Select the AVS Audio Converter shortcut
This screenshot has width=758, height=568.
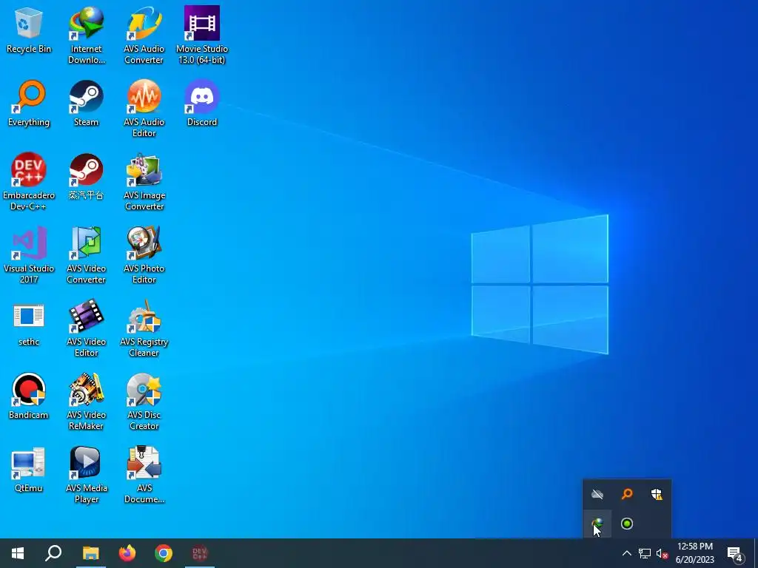(144, 35)
